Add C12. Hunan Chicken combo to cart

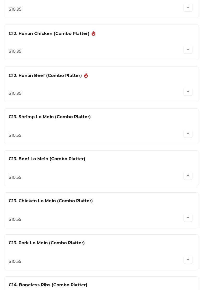click(x=188, y=50)
